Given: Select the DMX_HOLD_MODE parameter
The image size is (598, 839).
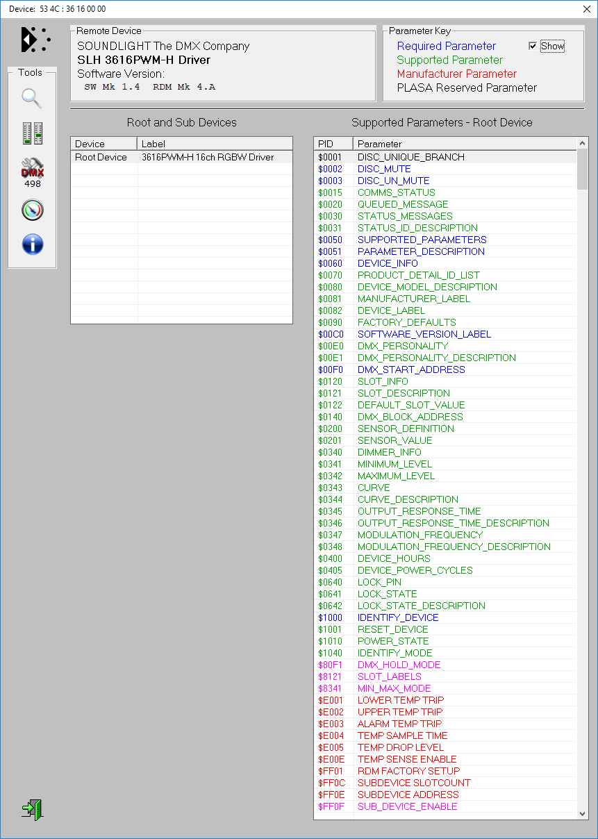Looking at the screenshot, I should (399, 665).
